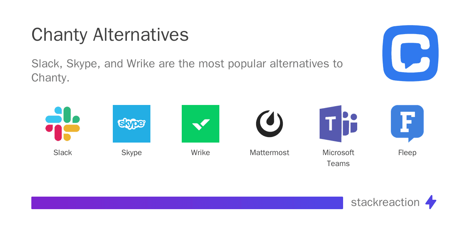Click the popular alternatives description text
Screen dimensions: 470x235
click(x=187, y=70)
